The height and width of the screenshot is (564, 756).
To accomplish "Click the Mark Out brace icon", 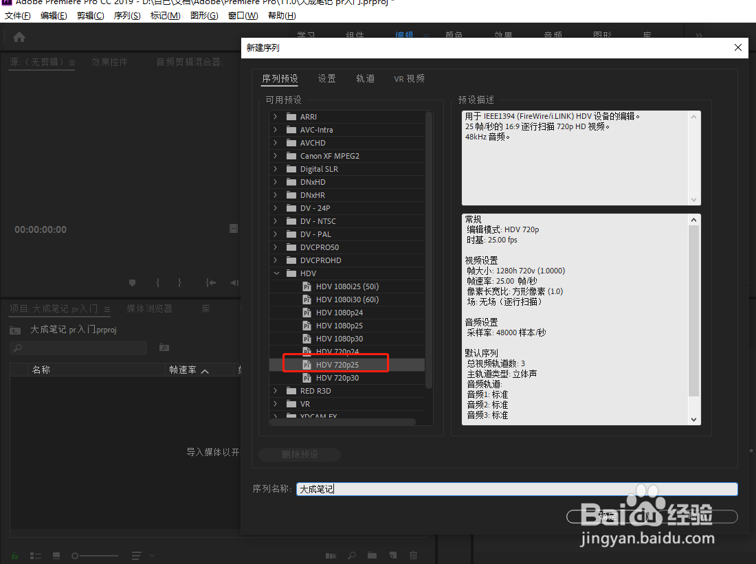I will pos(179,283).
